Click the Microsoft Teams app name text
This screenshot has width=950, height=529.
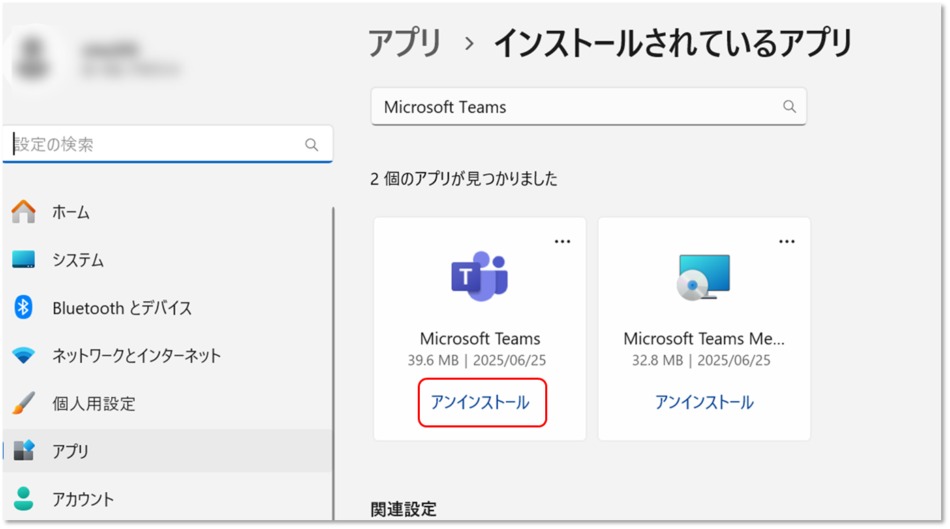pos(480,339)
